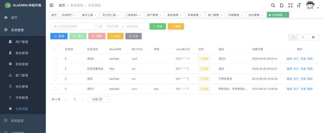Click the 结束日期 end date field
Screen dimensions: 323x133
click(132, 26)
